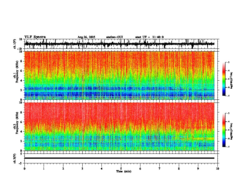The width and height of the screenshot is (245, 189).
Task: Click the ch.1 frequency spectrogram
Action: click(119, 75)
